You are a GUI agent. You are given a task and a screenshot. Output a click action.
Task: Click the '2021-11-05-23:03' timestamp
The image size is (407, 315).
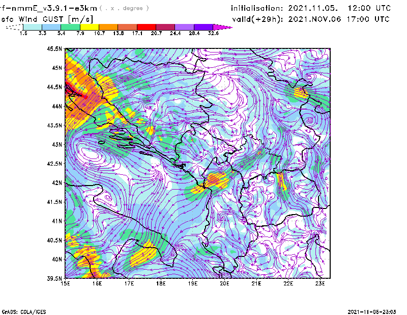[x=372, y=312]
